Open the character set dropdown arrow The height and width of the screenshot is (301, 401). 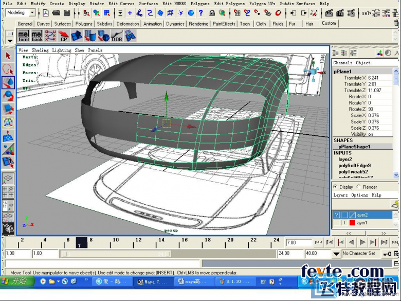(x=336, y=254)
